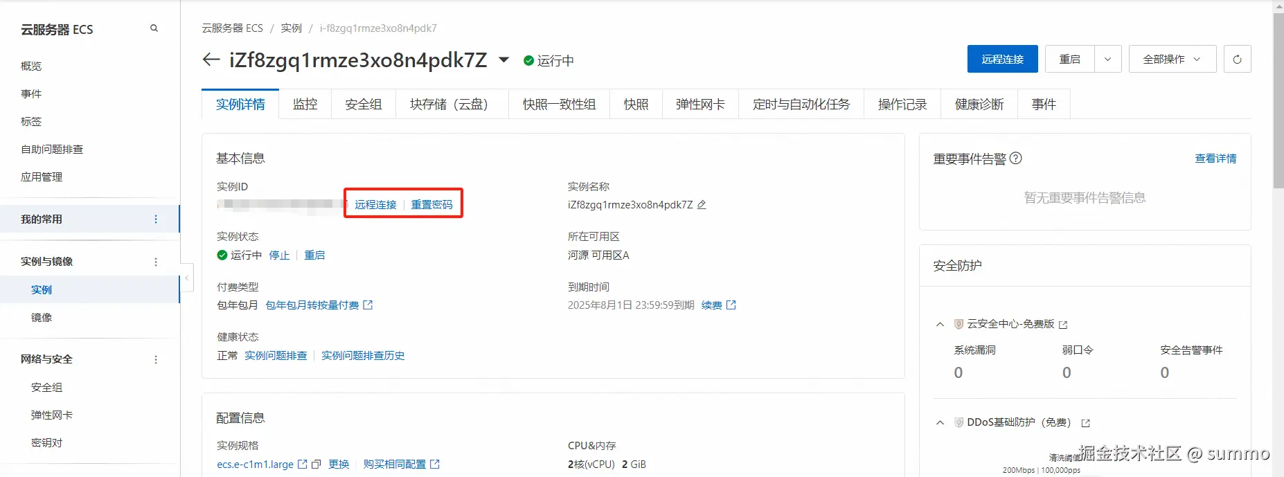Switch to the 快照 tab

[636, 104]
